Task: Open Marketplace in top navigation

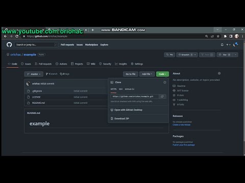Action: [91, 45]
